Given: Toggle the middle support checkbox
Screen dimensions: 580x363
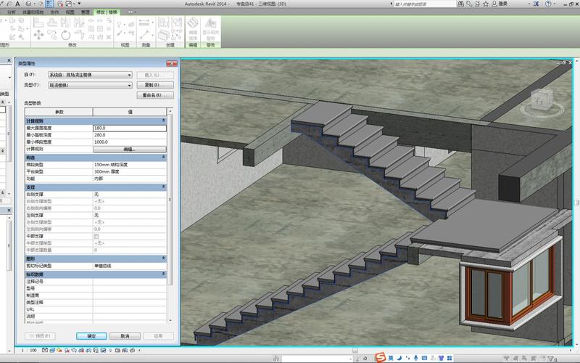Looking at the screenshot, I should (x=96, y=237).
